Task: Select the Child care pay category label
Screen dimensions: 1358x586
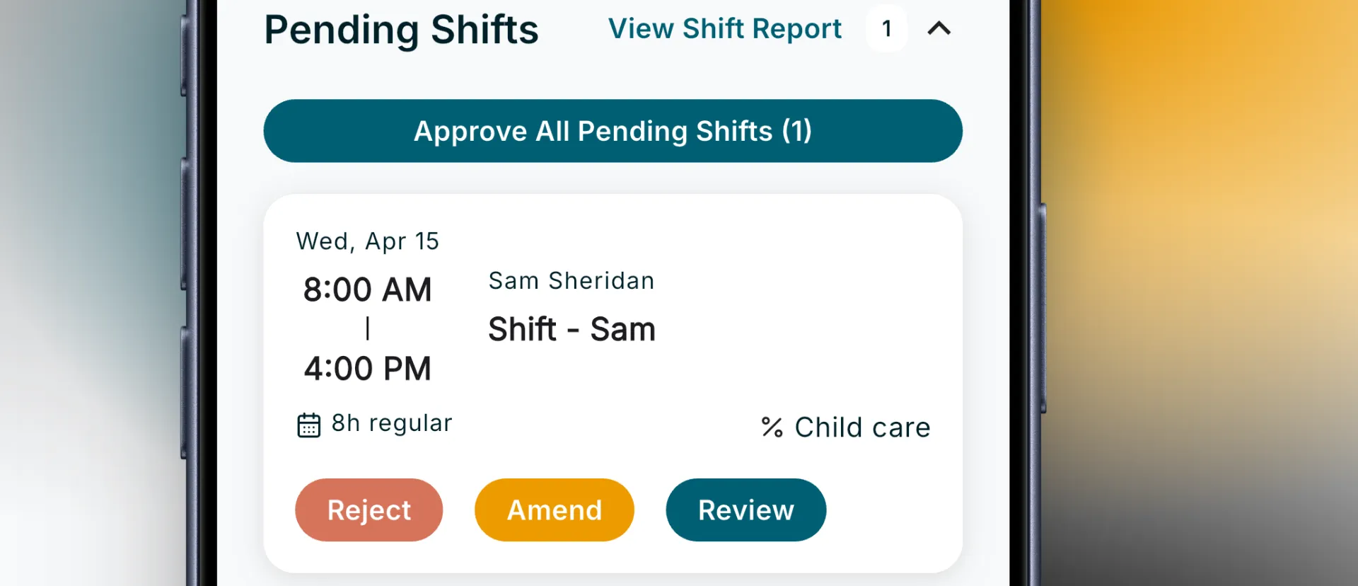Action: [x=861, y=427]
